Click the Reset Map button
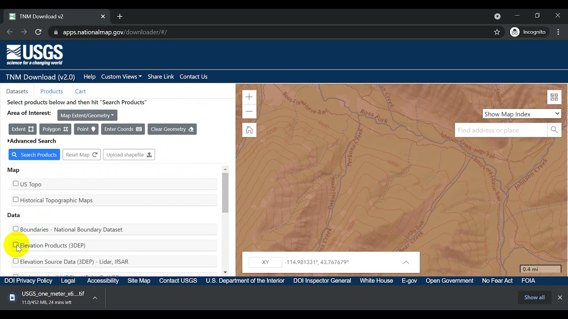568x319 pixels. 82,155
